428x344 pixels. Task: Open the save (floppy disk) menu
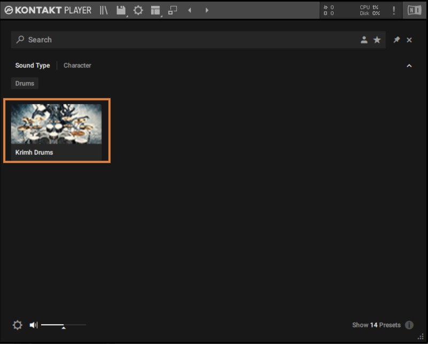(x=121, y=10)
